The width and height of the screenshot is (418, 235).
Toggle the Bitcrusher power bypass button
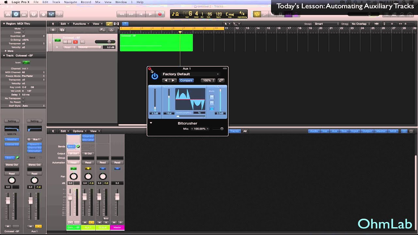pos(155,76)
